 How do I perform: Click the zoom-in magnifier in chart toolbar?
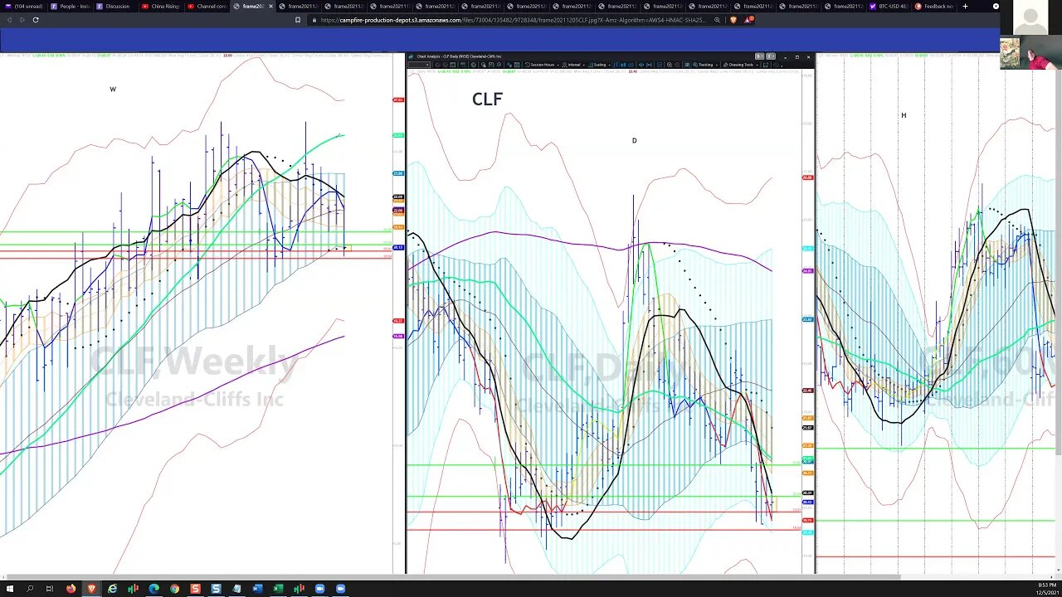coord(669,65)
